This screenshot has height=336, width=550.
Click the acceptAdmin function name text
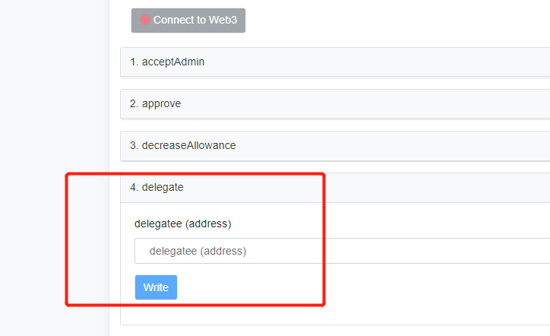(x=173, y=62)
